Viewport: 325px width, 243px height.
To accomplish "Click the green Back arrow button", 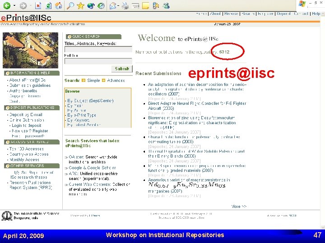I will [x=7, y=5].
